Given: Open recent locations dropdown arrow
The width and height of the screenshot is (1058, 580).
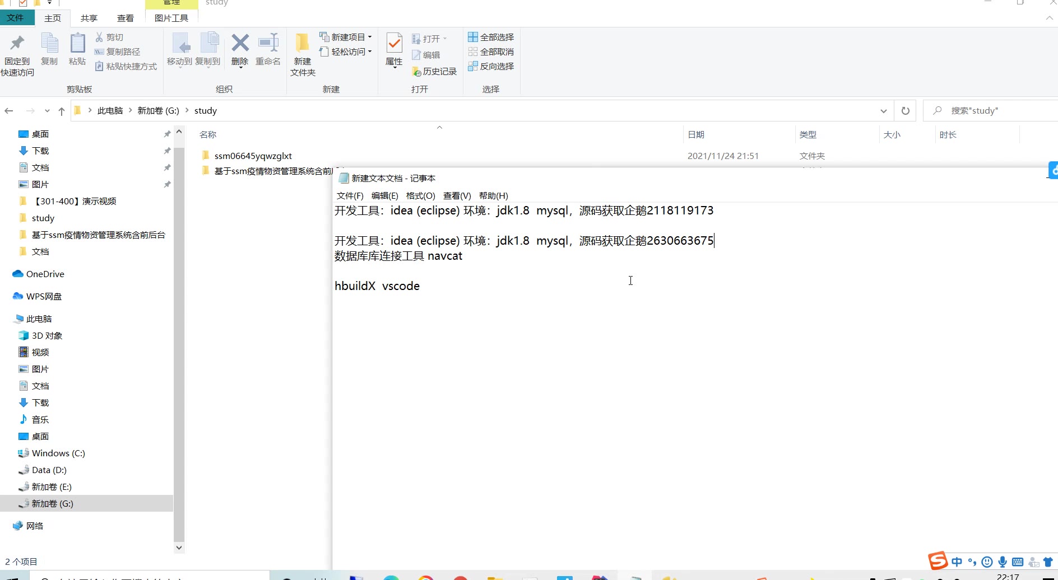Looking at the screenshot, I should pos(47,111).
